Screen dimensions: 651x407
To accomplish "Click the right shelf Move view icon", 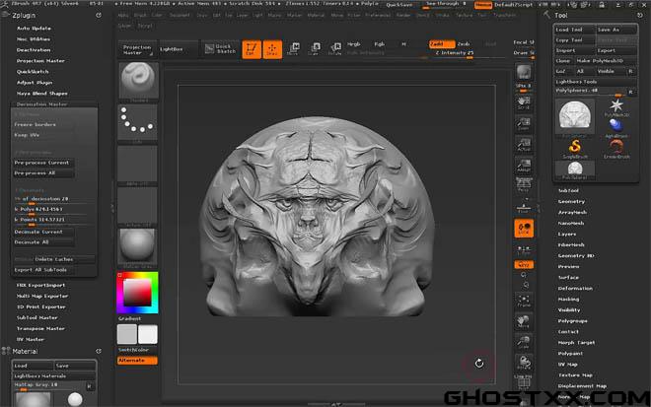I will 524,321.
